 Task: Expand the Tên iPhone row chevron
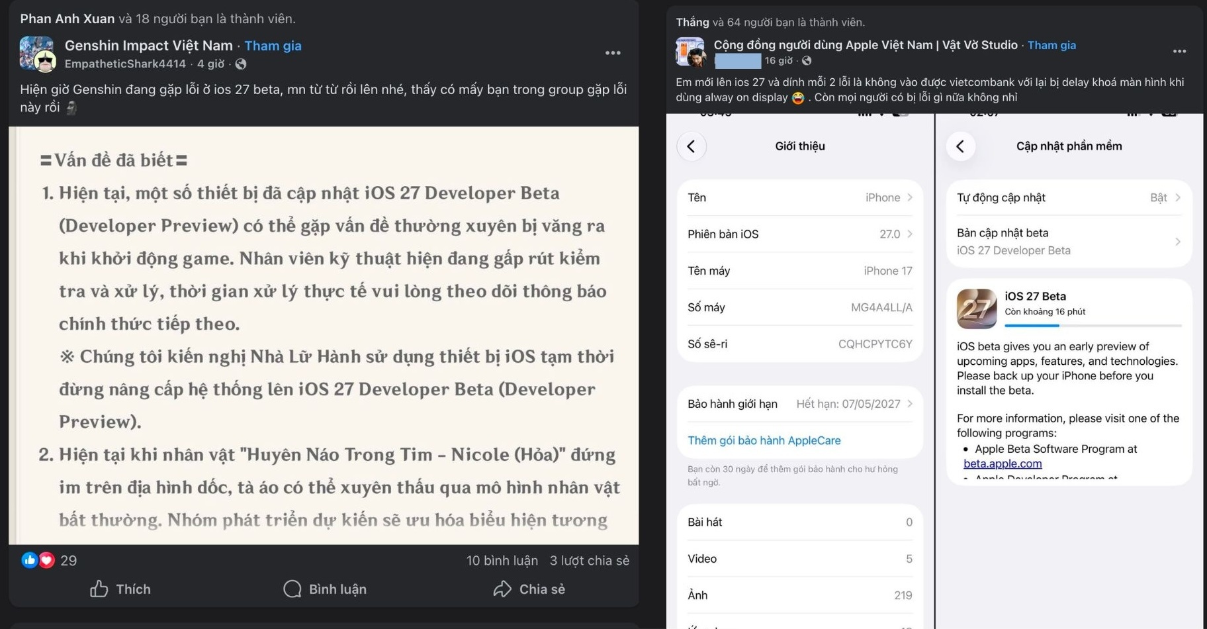pyautogui.click(x=910, y=197)
